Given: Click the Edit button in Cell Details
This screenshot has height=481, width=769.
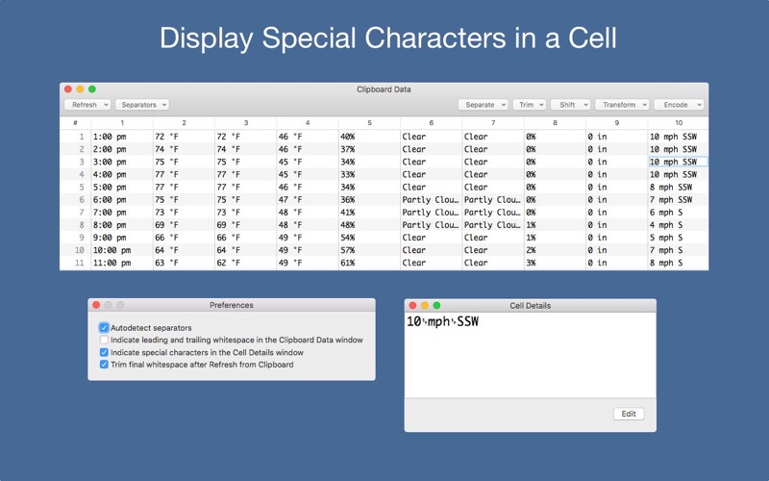Looking at the screenshot, I should click(x=629, y=414).
